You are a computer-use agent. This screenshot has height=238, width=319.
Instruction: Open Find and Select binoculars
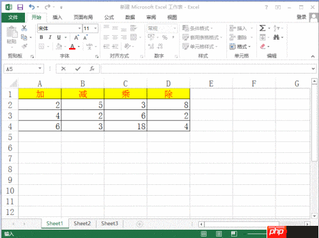coord(276,37)
